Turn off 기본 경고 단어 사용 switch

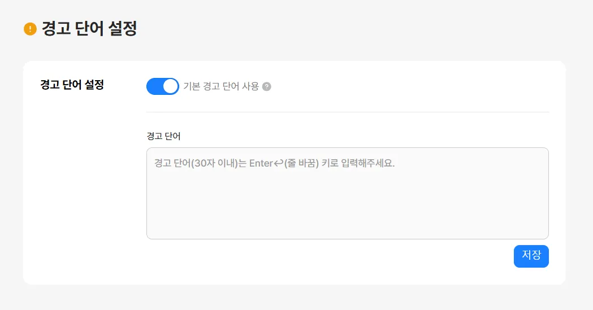pyautogui.click(x=163, y=86)
